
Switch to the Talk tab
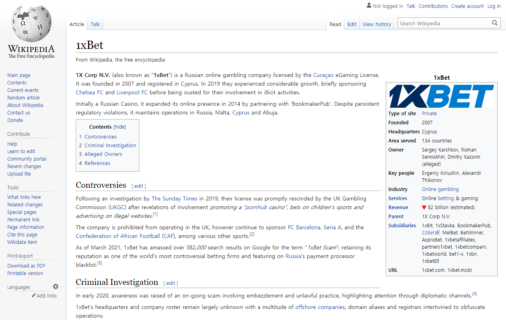click(95, 24)
